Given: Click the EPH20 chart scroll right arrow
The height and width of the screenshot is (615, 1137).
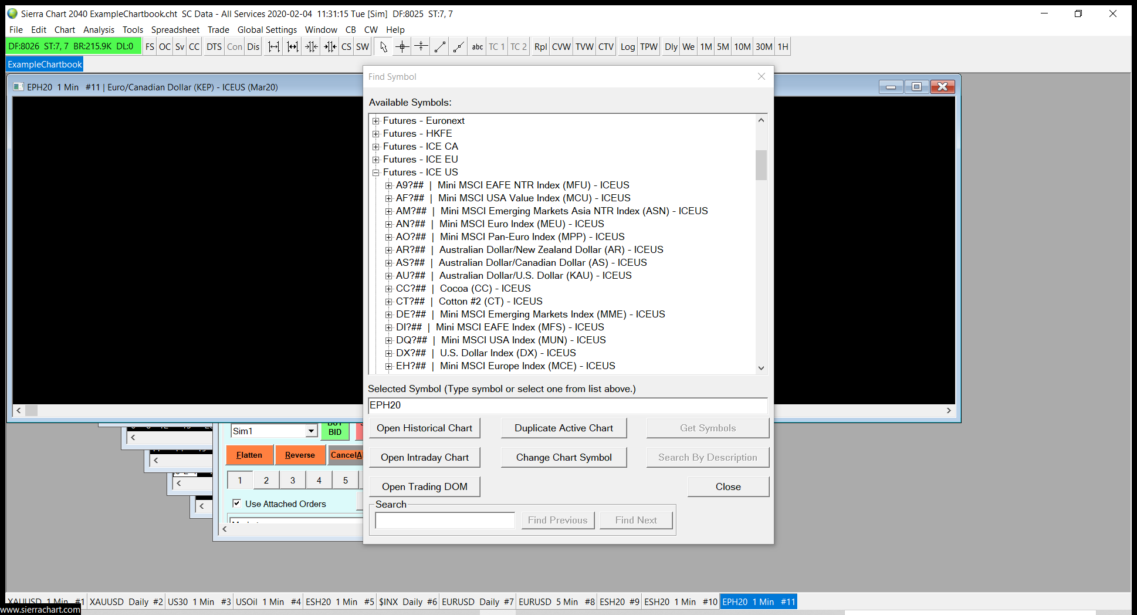Looking at the screenshot, I should (x=949, y=411).
